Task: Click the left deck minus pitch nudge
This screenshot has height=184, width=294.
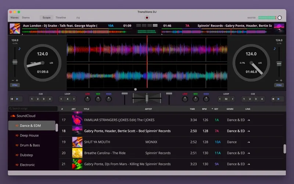Action: click(x=13, y=80)
